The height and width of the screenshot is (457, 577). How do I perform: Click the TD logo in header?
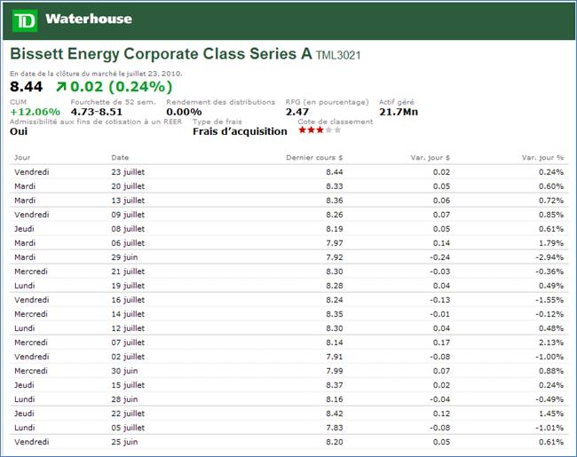coord(26,19)
